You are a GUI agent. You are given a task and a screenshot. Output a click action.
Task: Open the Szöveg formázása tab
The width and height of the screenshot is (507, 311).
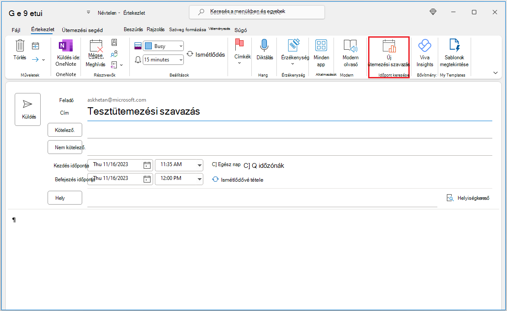coord(188,29)
